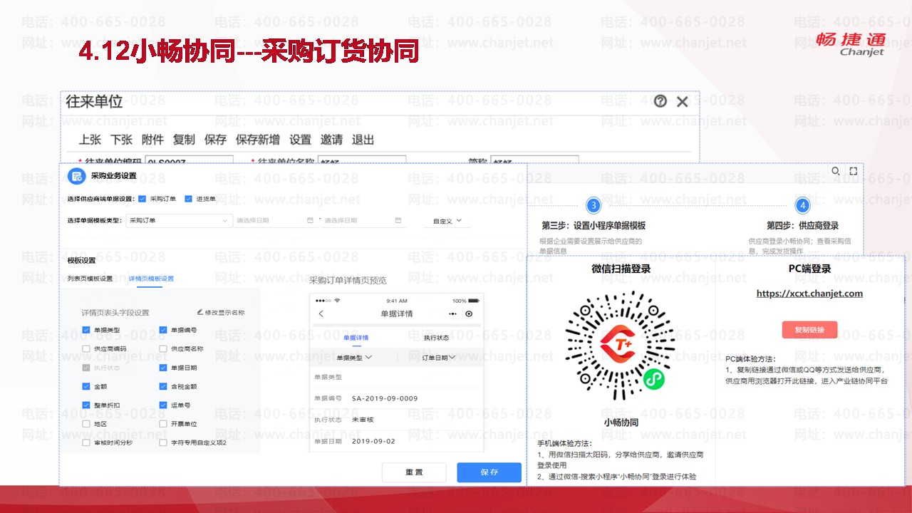Image resolution: width=912 pixels, height=513 pixels.
Task: Click the fullscreen expand icon above step four
Action: click(x=854, y=171)
